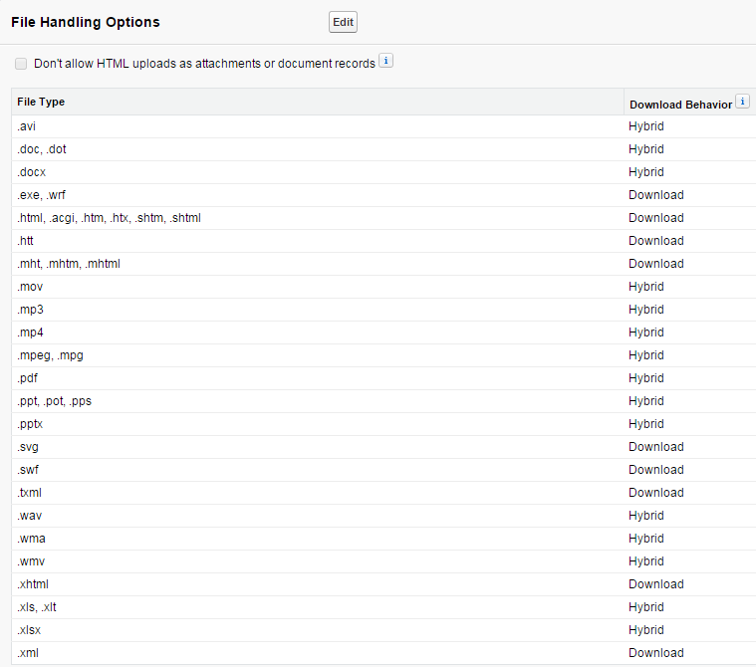Screen dimensions: 756x667
Task: Click the .html, .acgi, .htm file type entry
Action: 110,218
